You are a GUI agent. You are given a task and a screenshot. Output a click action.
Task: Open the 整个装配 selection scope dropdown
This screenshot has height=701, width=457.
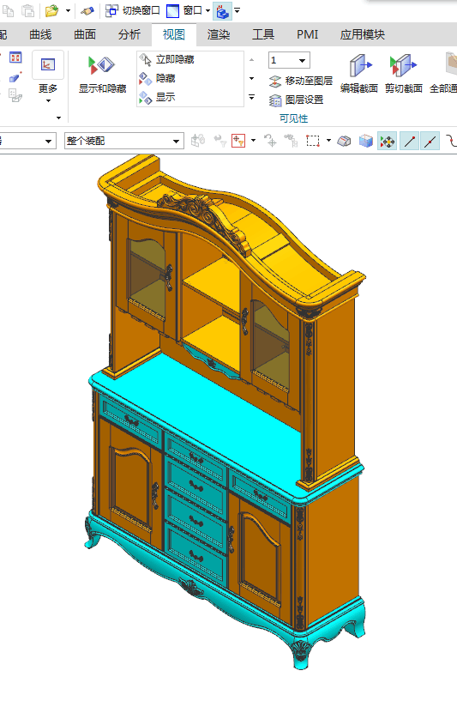(123, 142)
